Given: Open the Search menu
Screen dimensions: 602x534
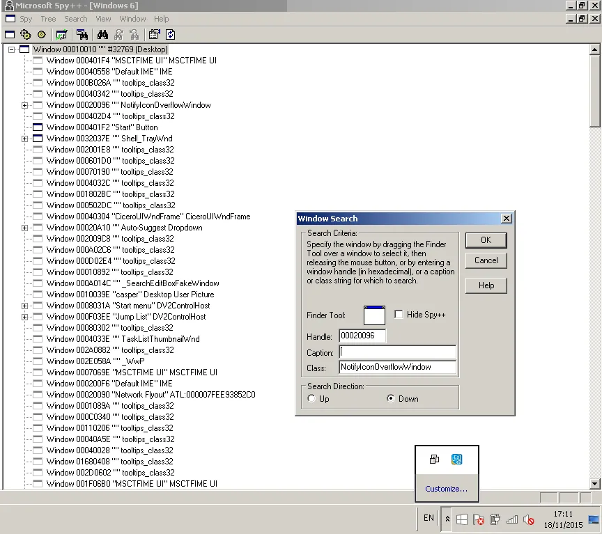Looking at the screenshot, I should pos(76,19).
